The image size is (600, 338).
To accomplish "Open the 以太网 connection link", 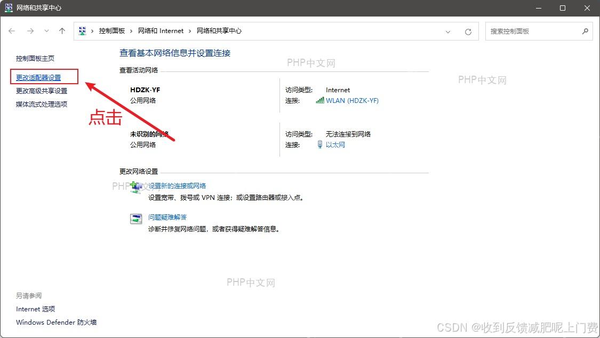I will pyautogui.click(x=335, y=144).
